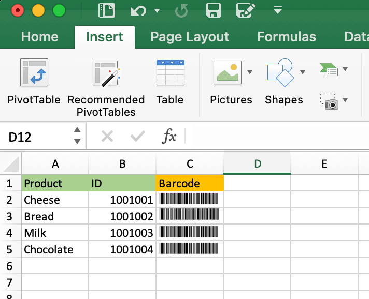Viewport: 369px width, 299px height.
Task: Expand the SmartArt dropdown arrow
Action: point(345,69)
